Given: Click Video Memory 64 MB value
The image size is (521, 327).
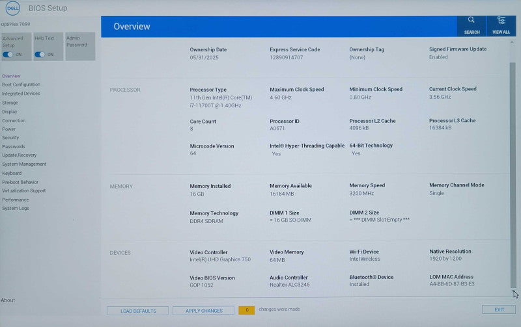Looking at the screenshot, I should (277, 260).
